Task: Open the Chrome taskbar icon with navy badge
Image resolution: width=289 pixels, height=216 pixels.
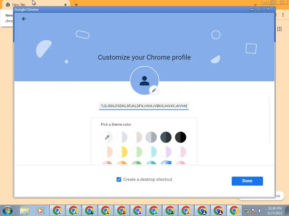Action: point(202,210)
